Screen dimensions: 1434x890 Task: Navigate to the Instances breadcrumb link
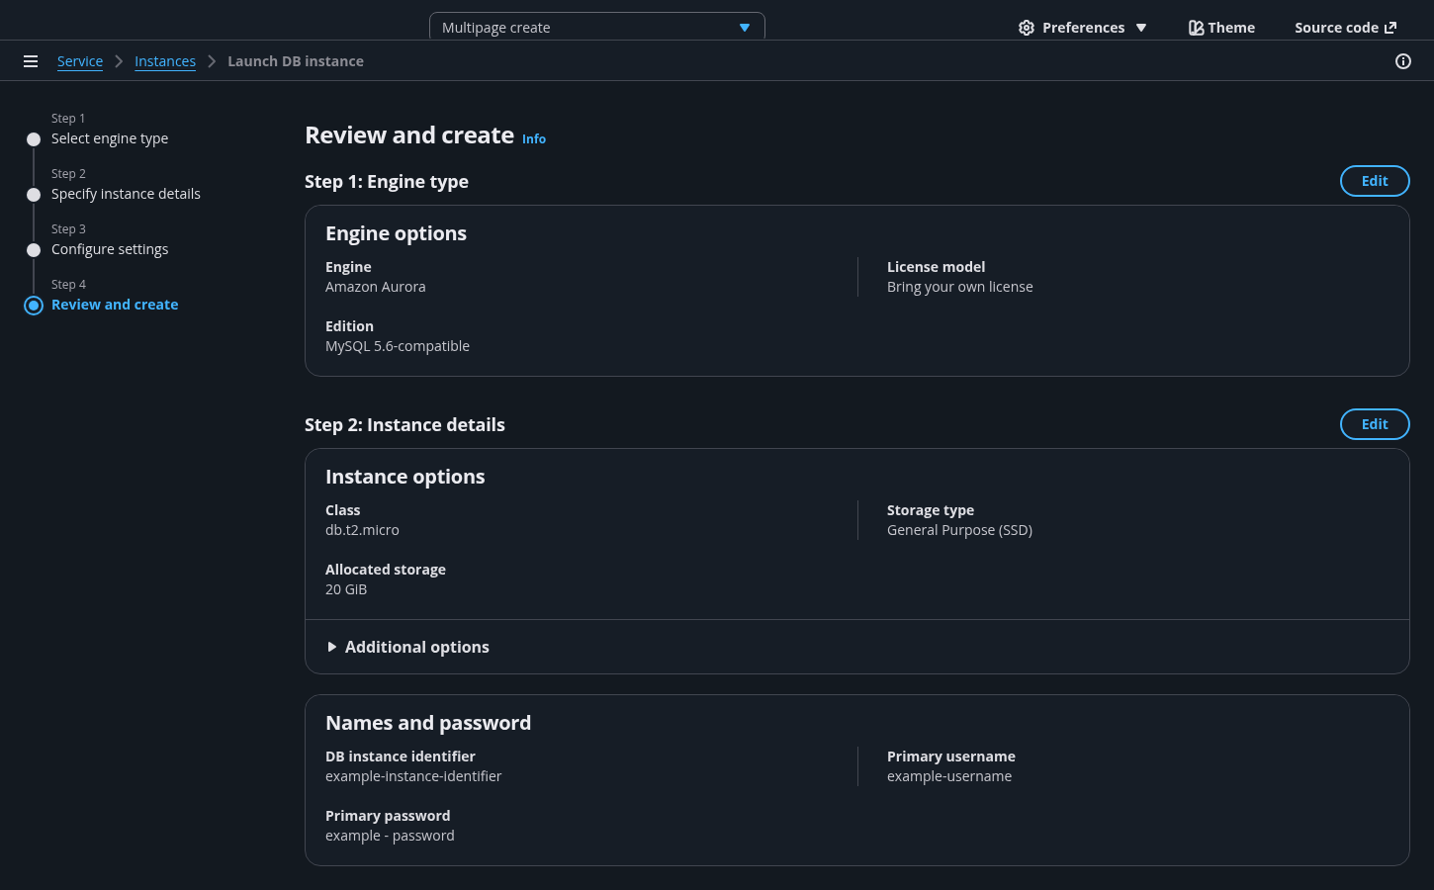165,61
